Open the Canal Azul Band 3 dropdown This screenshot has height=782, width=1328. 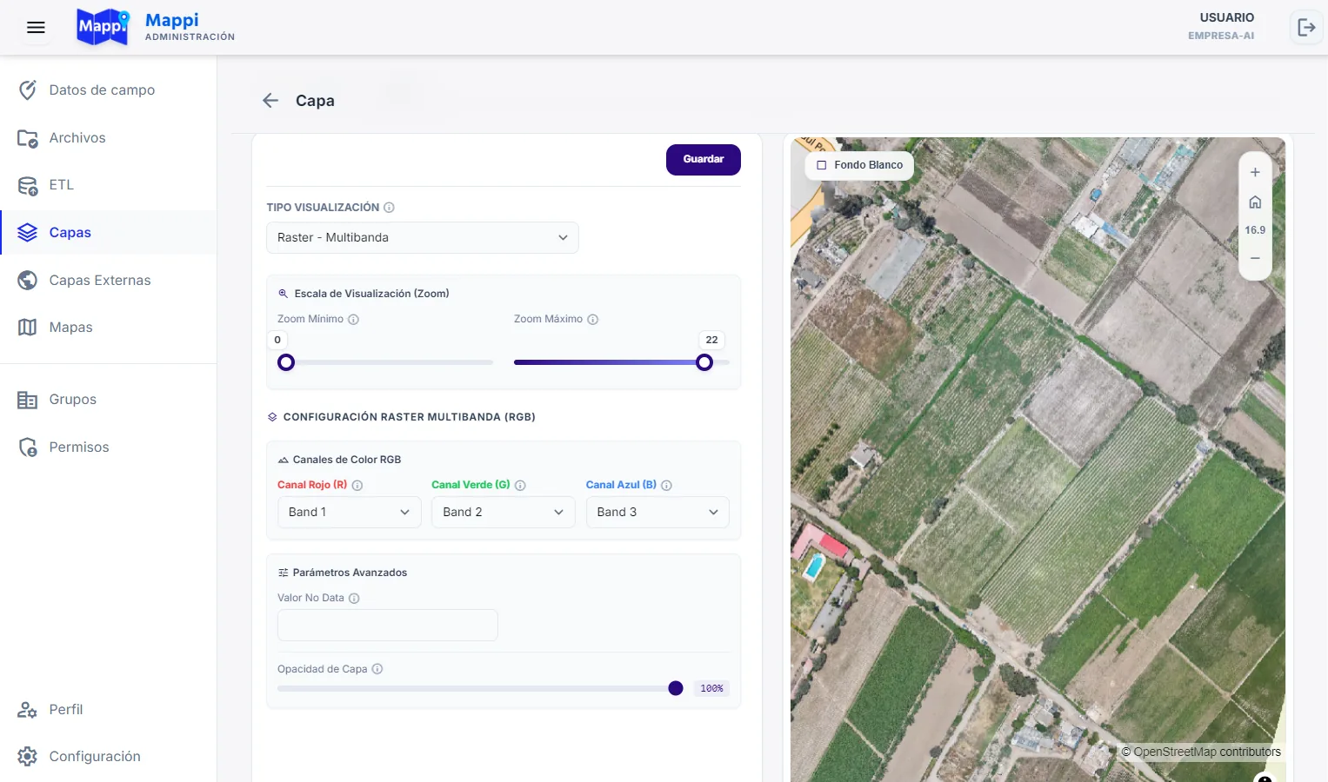[657, 513]
